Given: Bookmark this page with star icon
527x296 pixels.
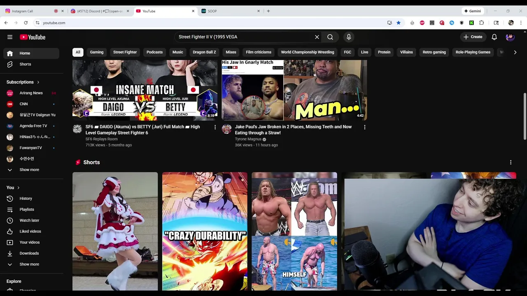Looking at the screenshot, I should 399,23.
